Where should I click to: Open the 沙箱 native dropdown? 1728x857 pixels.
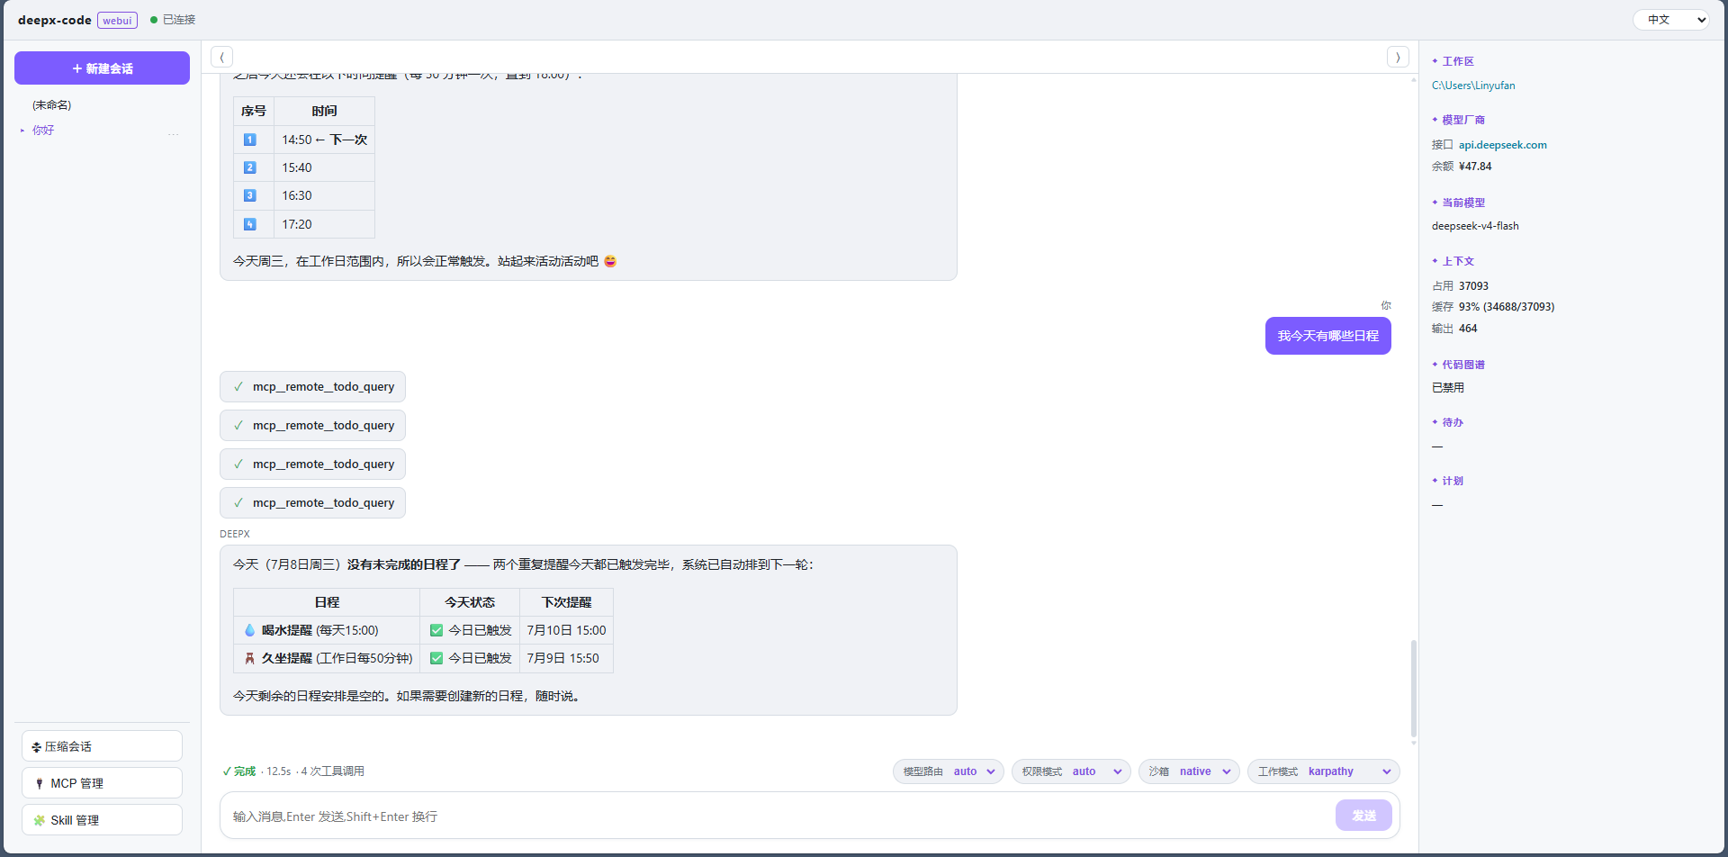click(x=1189, y=771)
